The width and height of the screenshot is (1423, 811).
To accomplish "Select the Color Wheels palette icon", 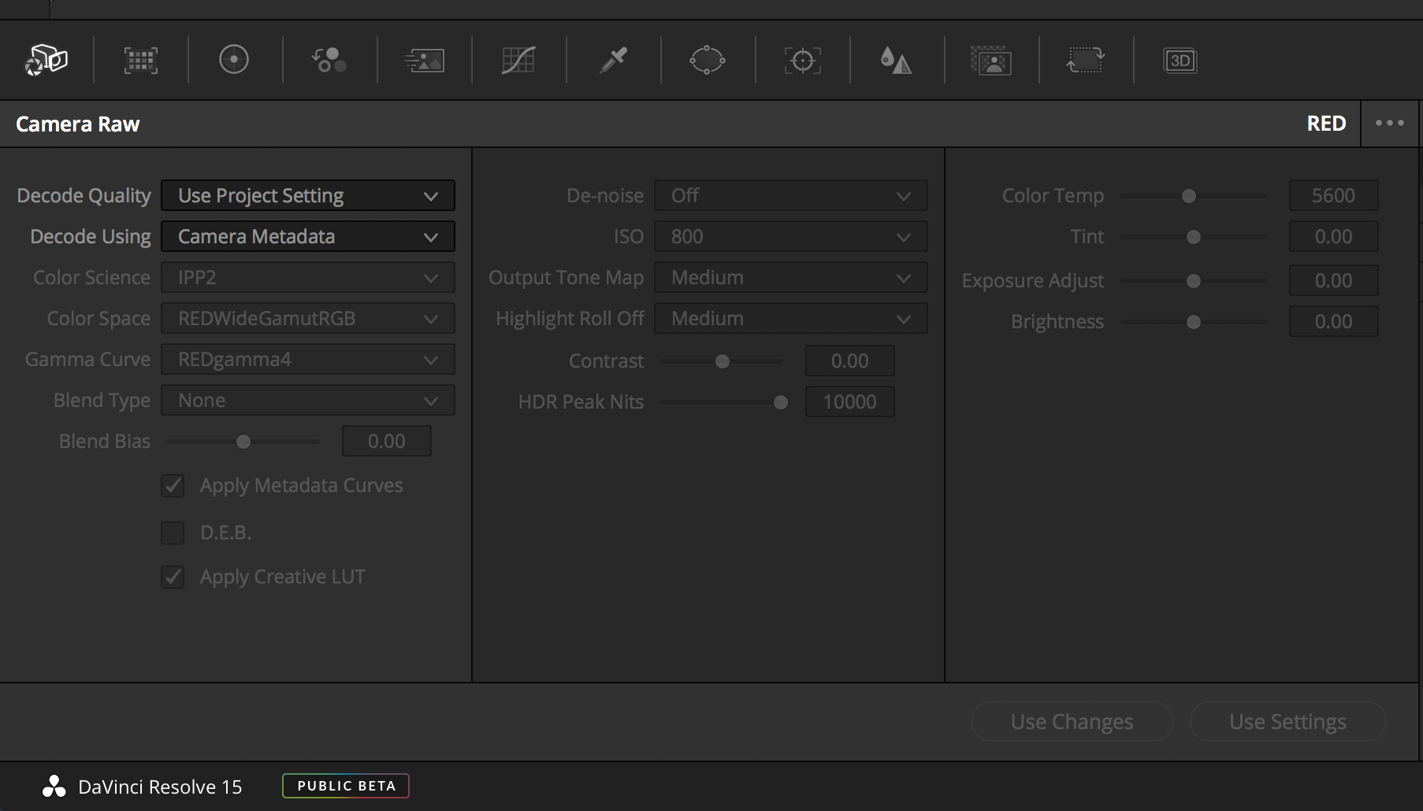I will point(234,60).
